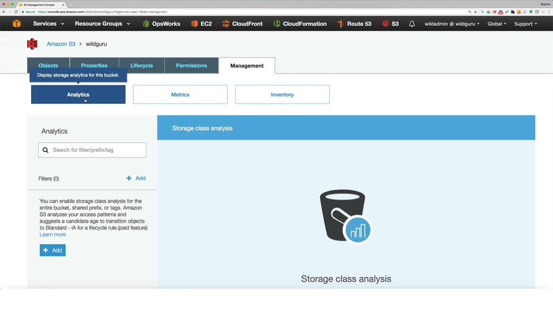
Task: Click the magnifier icon in the filter search box
Action: point(45,150)
